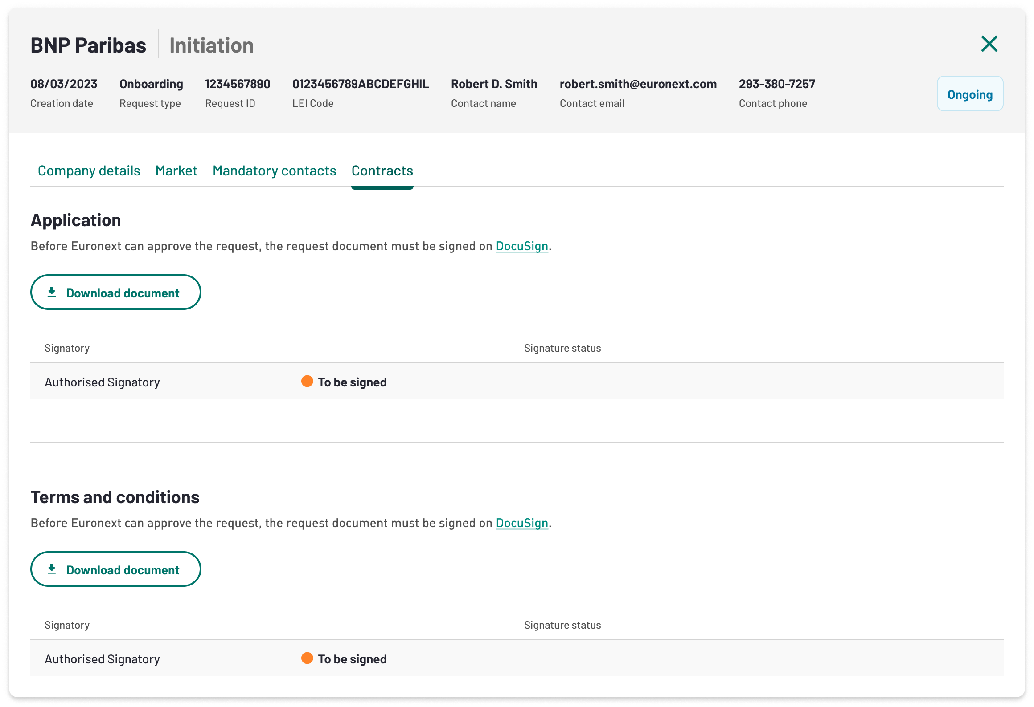Viewport: 1034px width, 707px height.
Task: Select the Contracts tab
Action: point(382,171)
